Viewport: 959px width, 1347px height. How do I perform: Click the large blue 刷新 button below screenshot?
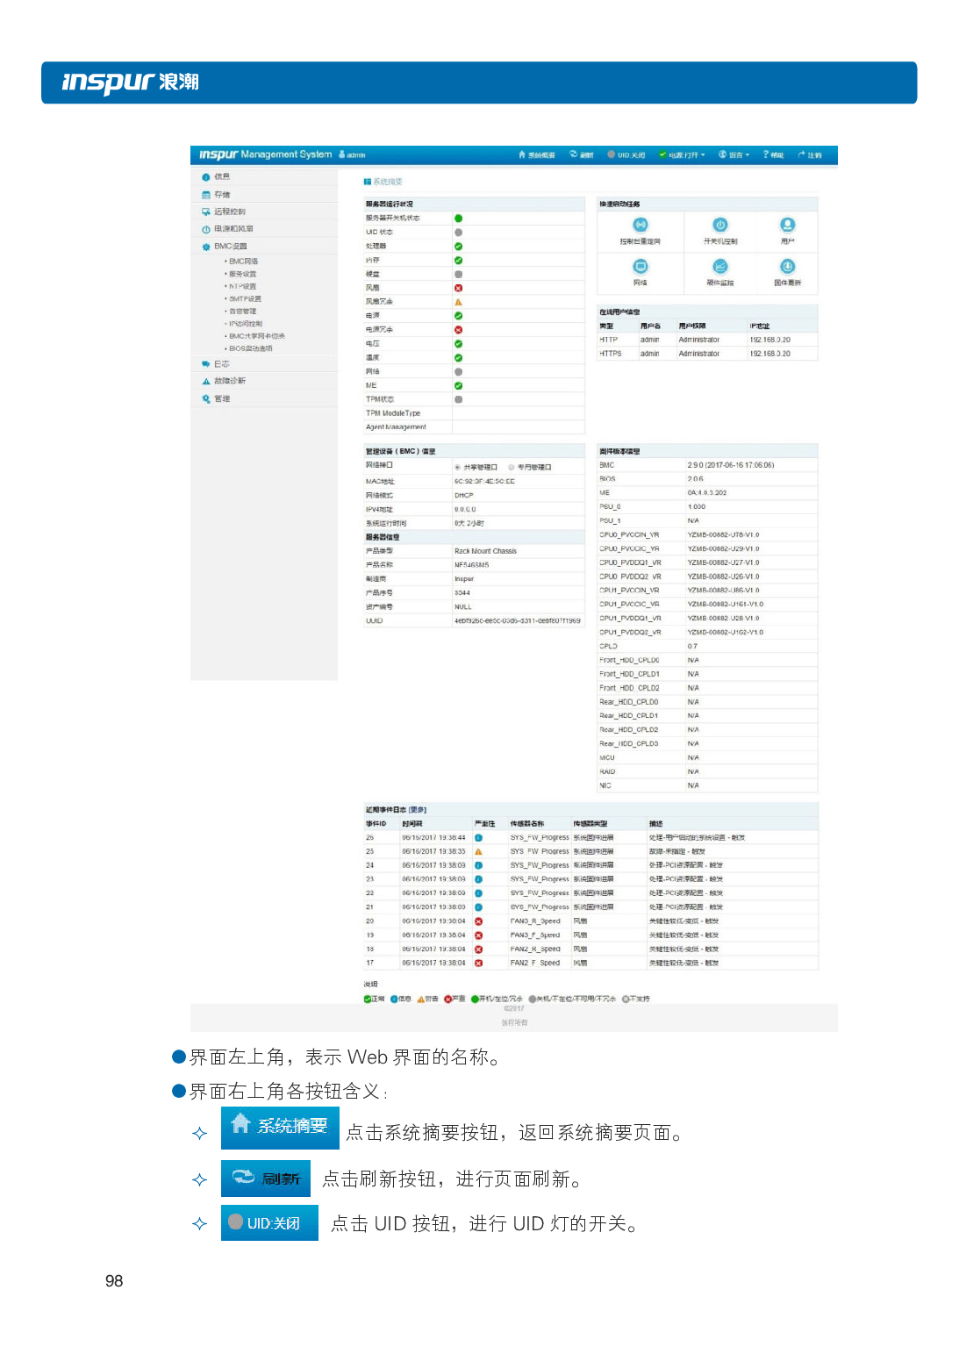coord(266,1179)
